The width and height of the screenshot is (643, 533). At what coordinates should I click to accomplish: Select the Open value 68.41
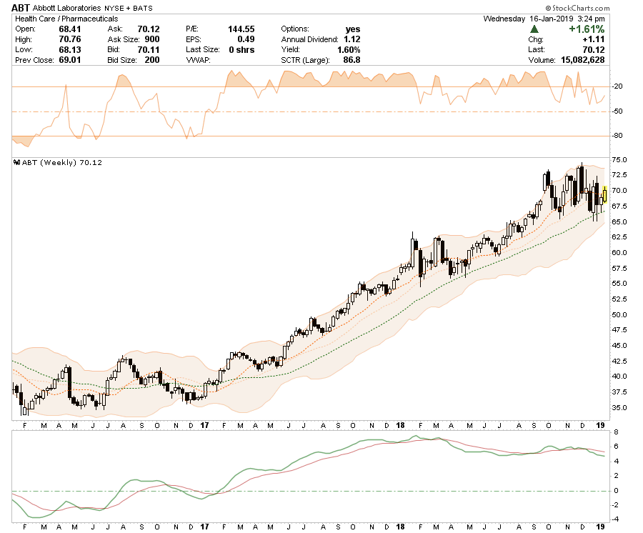pyautogui.click(x=70, y=29)
